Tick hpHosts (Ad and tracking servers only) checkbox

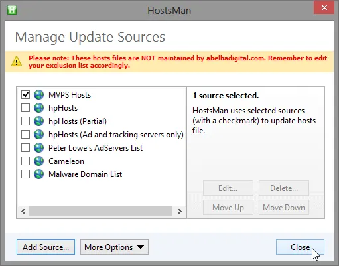coord(25,135)
